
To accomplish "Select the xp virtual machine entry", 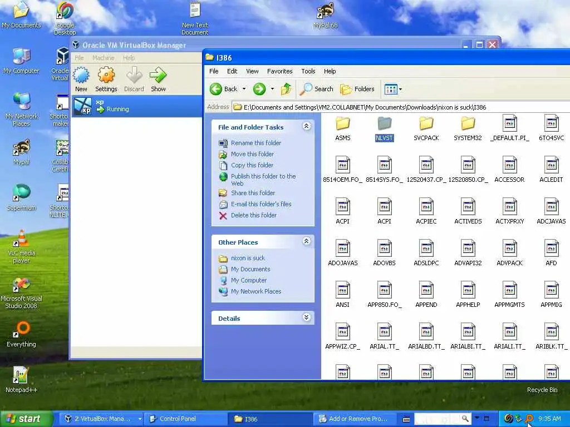I will [x=137, y=106].
